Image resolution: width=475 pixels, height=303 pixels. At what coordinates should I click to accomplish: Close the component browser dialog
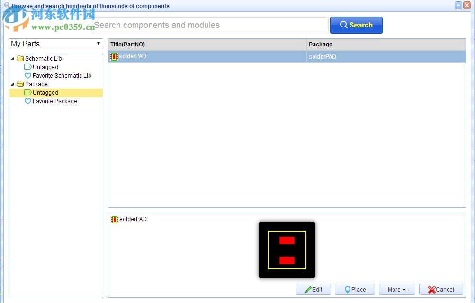click(467, 5)
